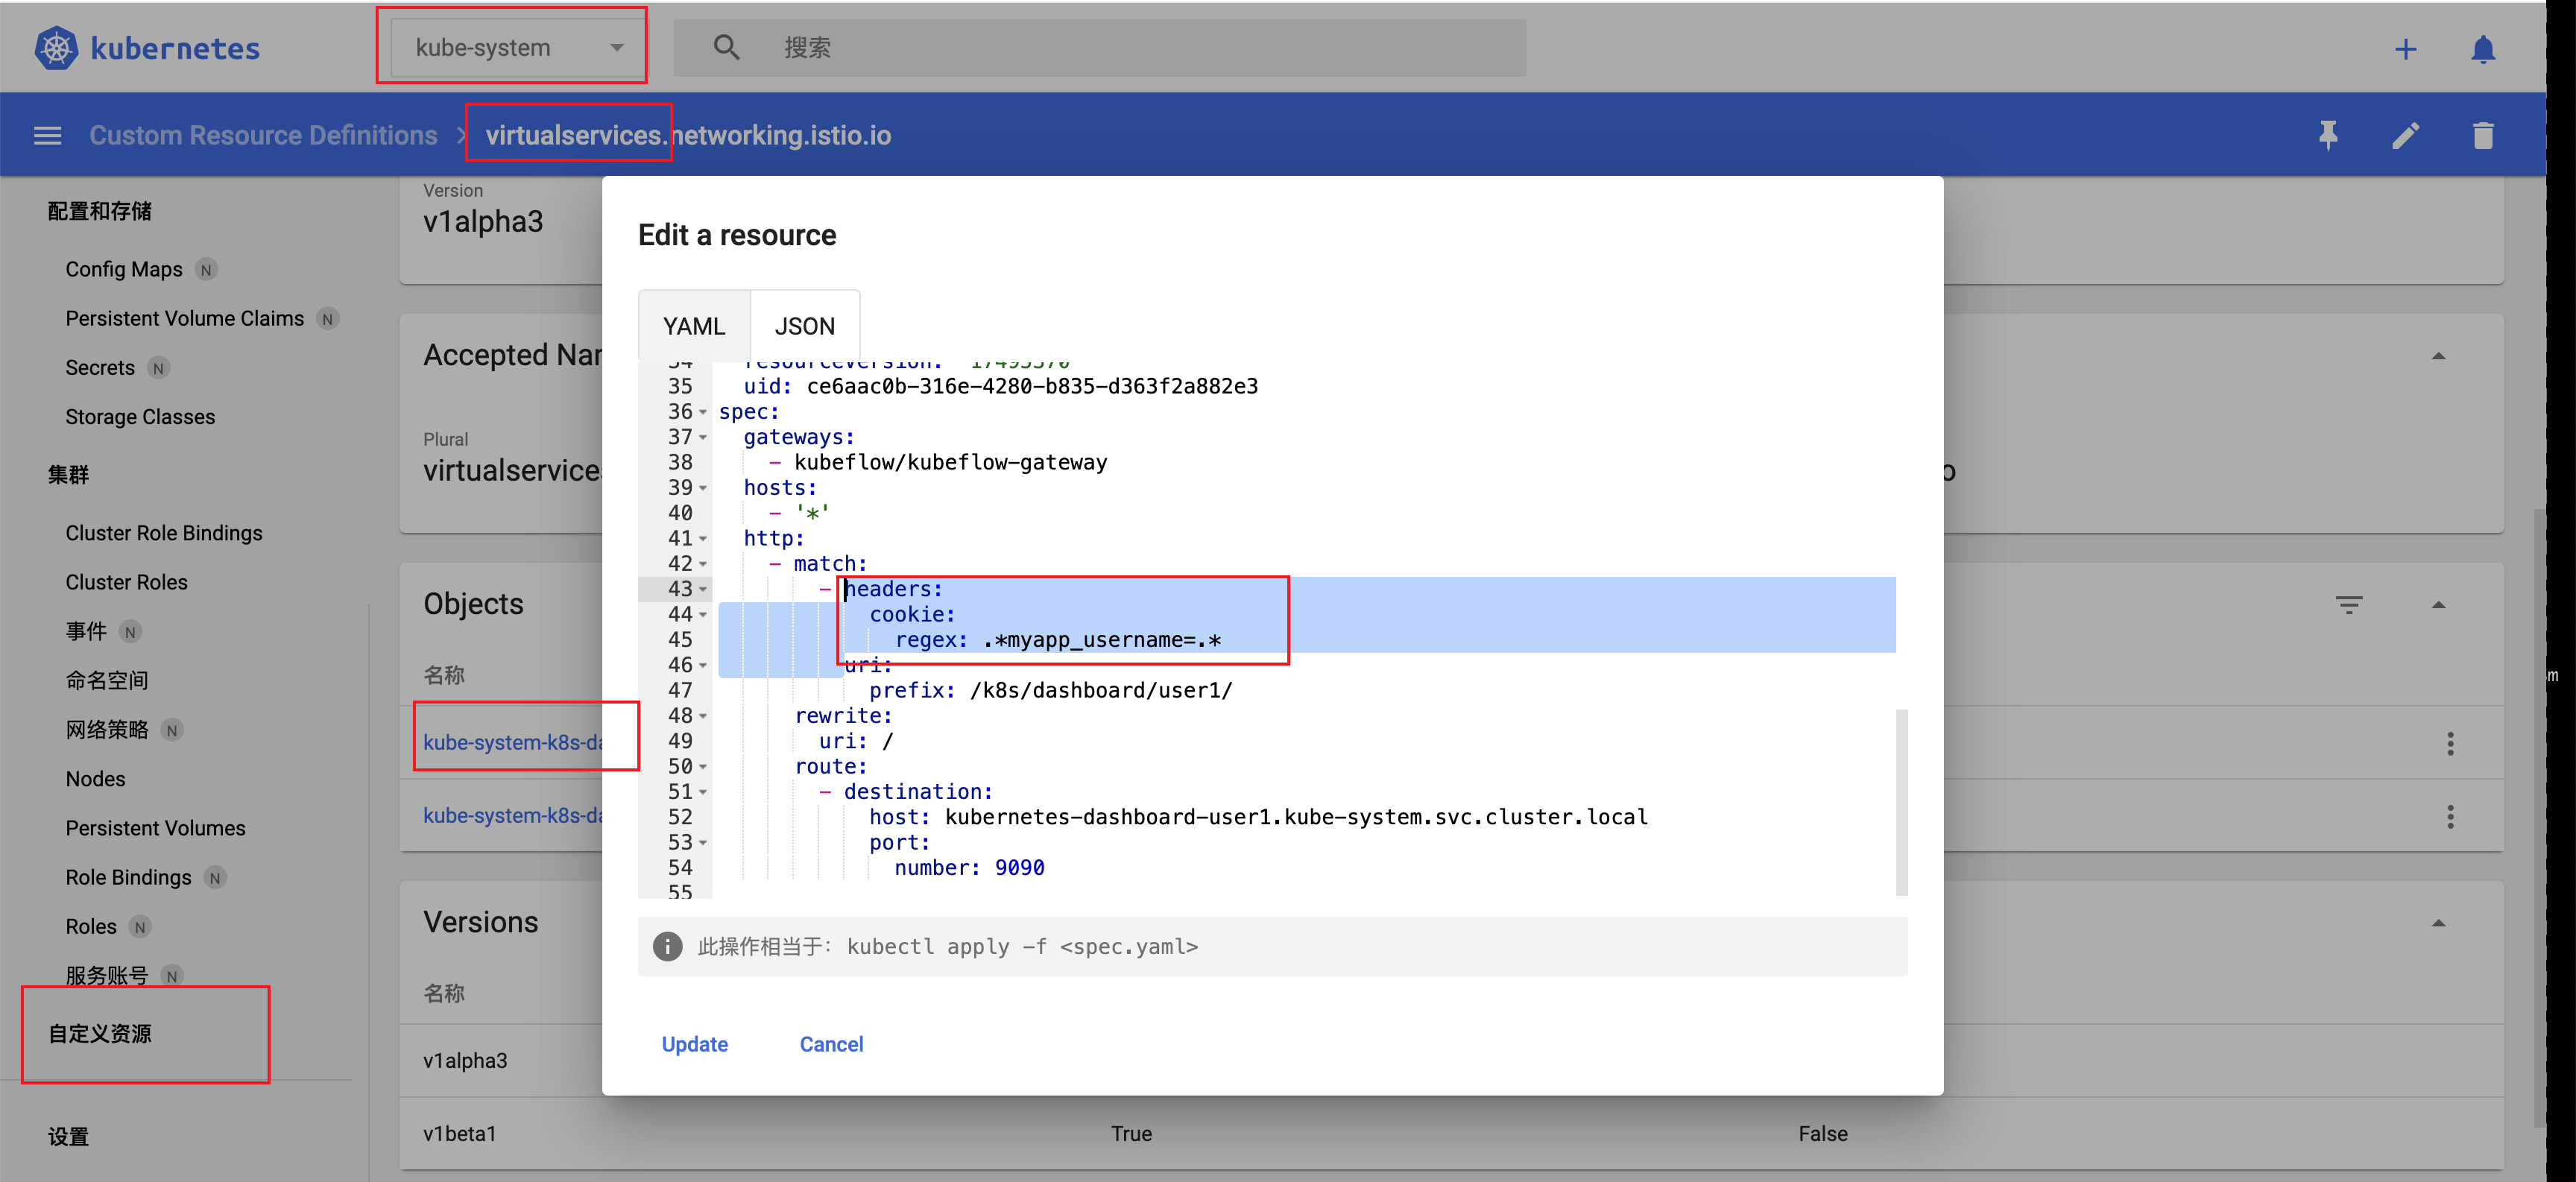Open Cluster Role Bindings in sidebar
The height and width of the screenshot is (1182, 2576).
click(164, 533)
